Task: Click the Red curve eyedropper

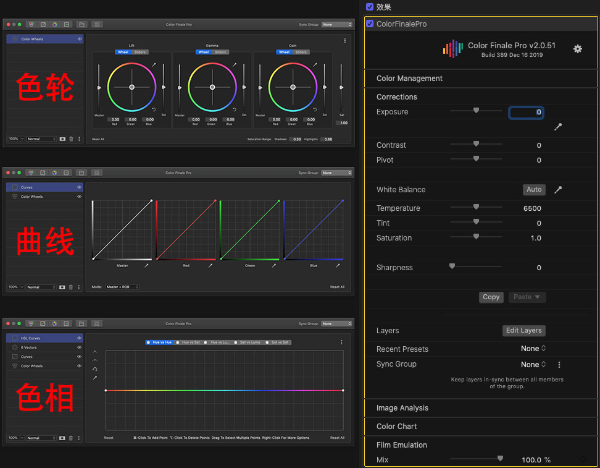Action: pos(210,266)
